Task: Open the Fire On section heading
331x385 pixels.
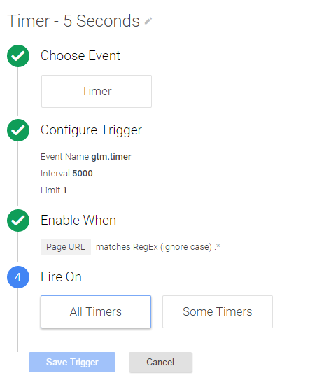Action: [61, 277]
